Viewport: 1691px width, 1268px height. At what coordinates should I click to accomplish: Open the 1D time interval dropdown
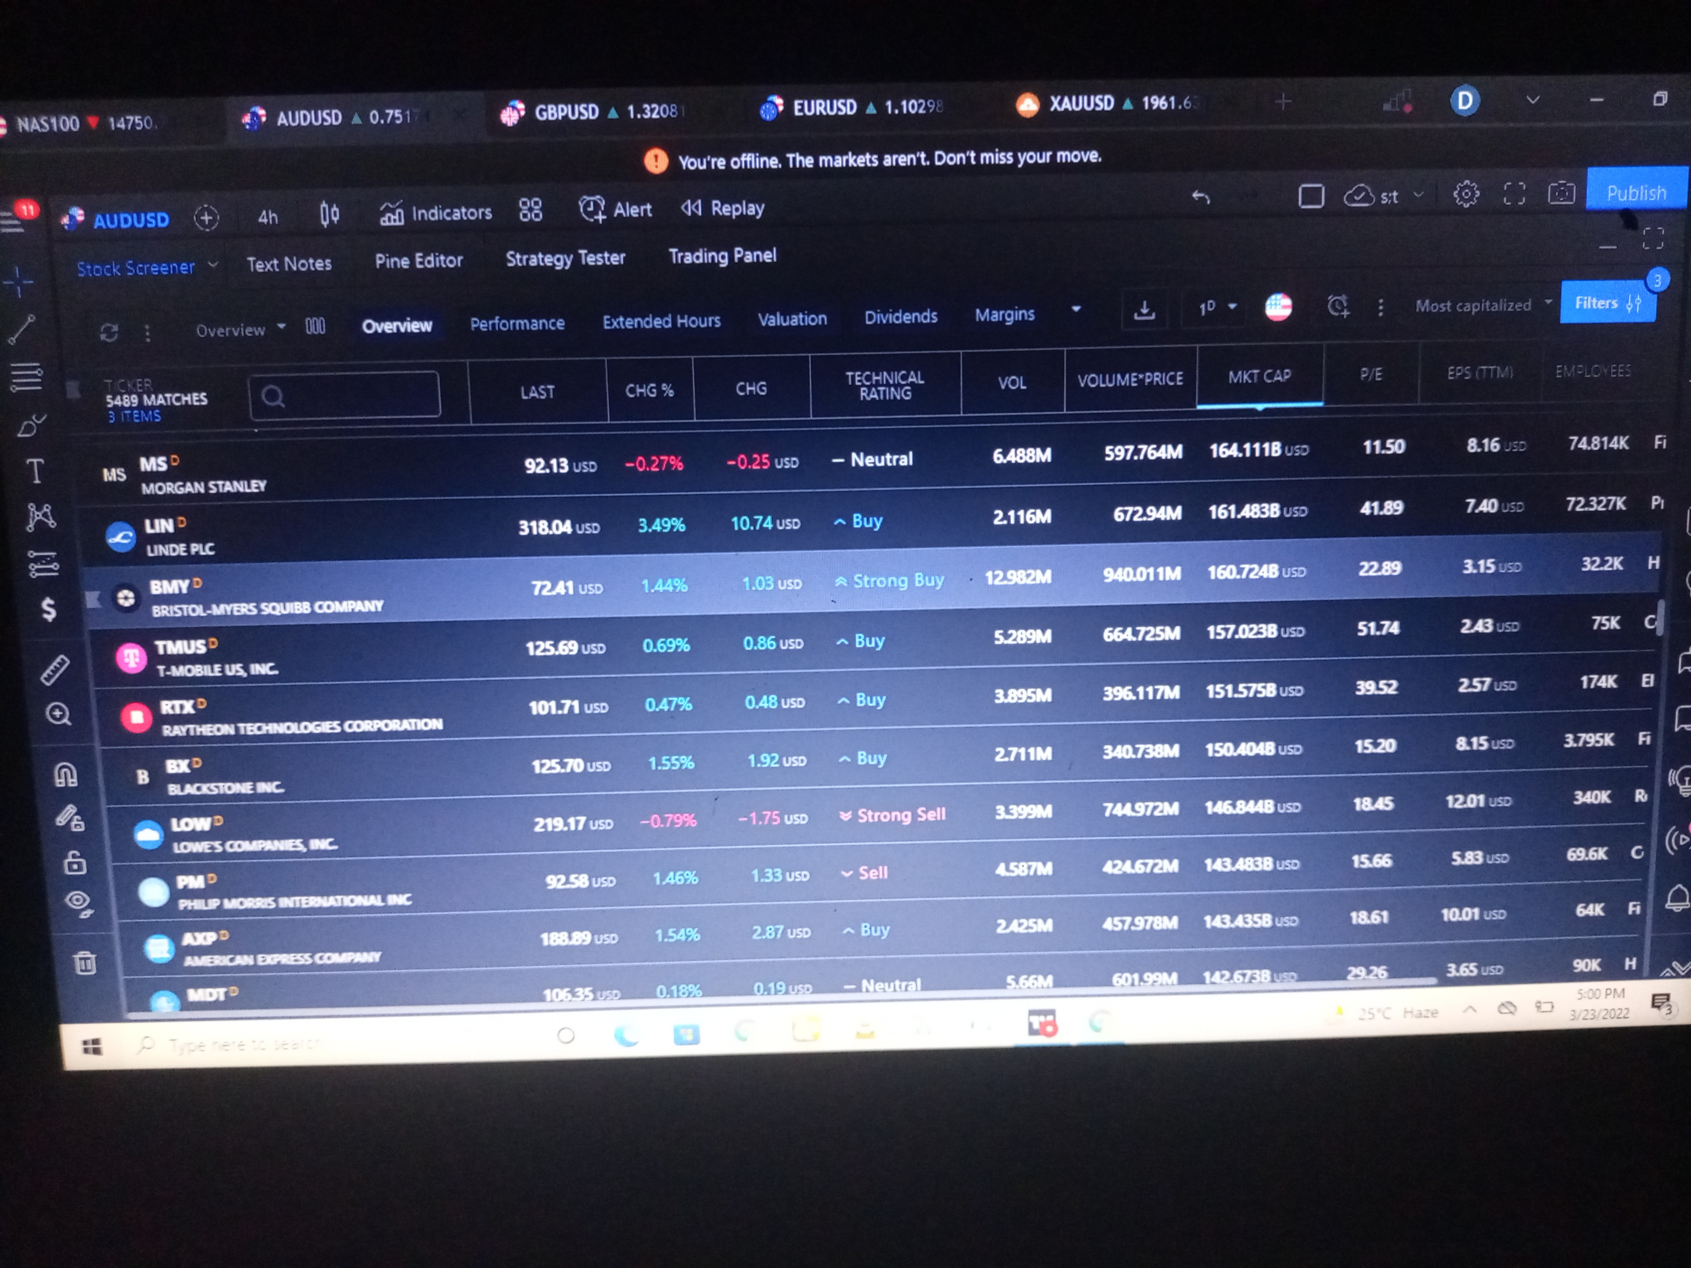(1216, 307)
